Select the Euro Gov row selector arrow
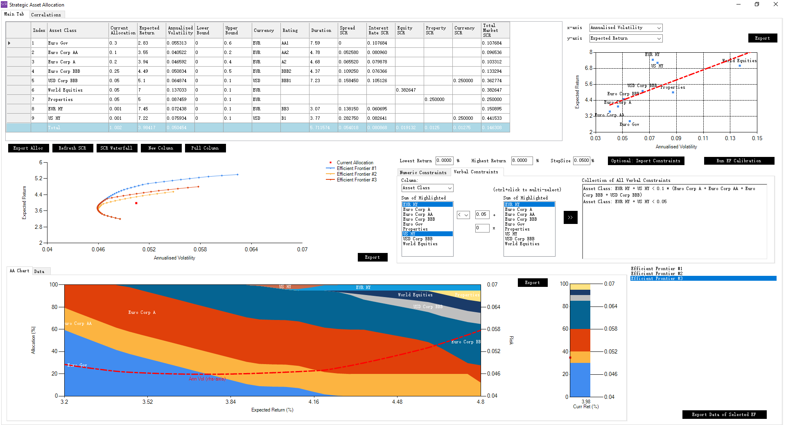The height and width of the screenshot is (425, 786). (x=9, y=43)
